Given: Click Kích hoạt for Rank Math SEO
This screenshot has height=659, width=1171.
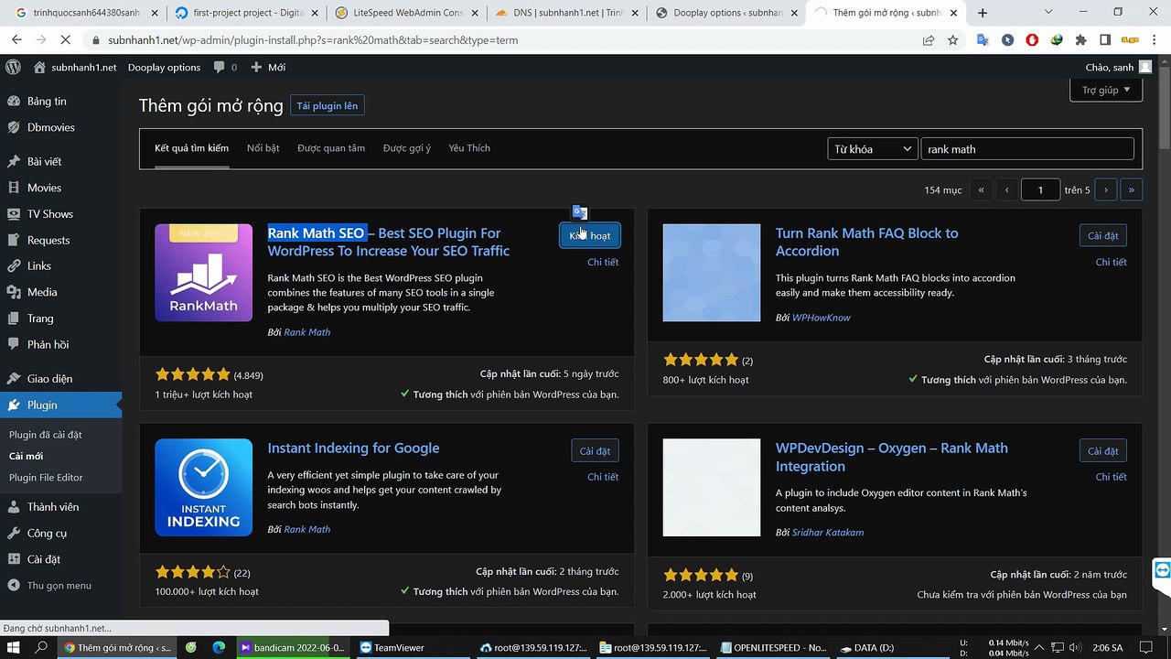Looking at the screenshot, I should [x=590, y=235].
